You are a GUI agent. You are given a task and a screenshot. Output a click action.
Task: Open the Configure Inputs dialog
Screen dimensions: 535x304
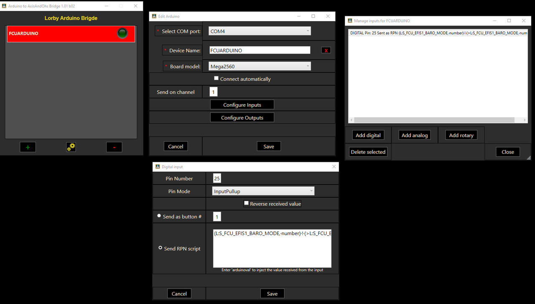[x=242, y=104]
